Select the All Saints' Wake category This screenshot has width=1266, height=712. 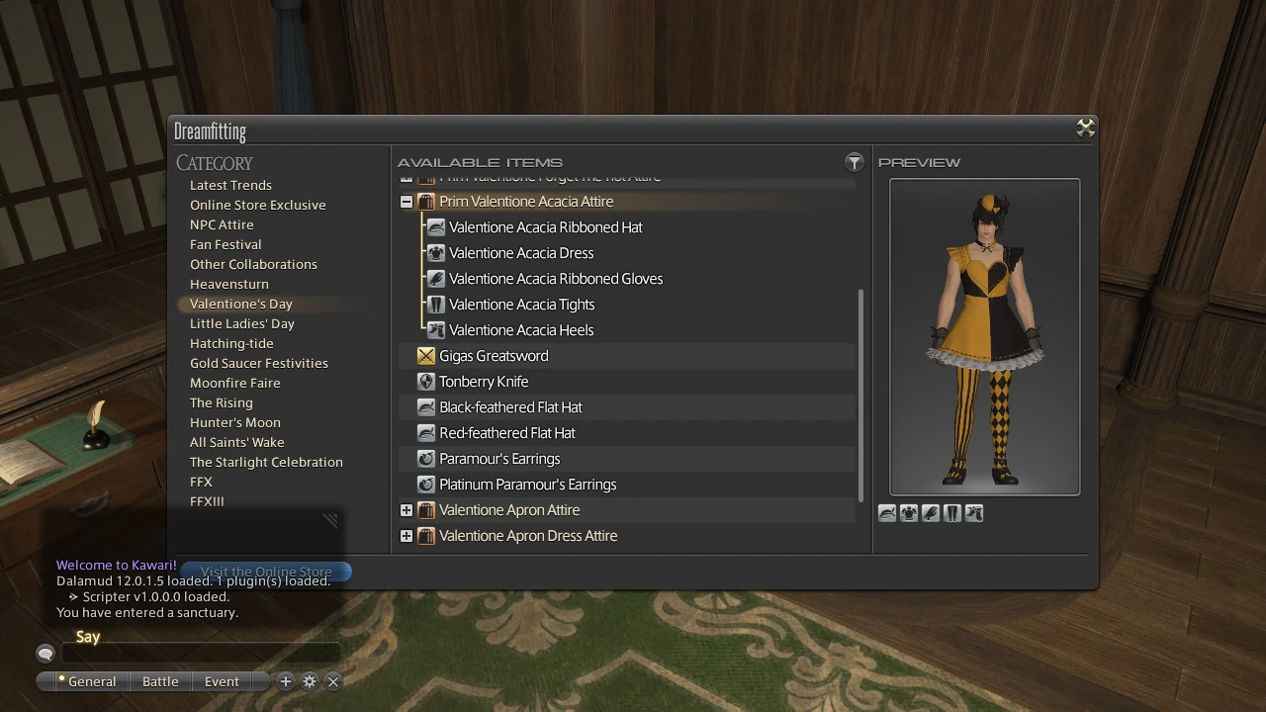[x=237, y=442]
